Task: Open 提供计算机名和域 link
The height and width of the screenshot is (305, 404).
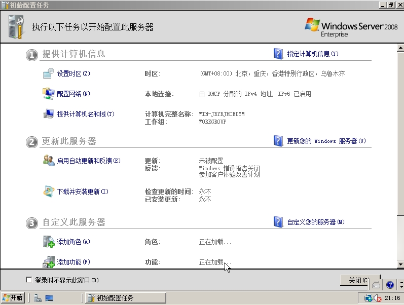Action: (x=86, y=114)
